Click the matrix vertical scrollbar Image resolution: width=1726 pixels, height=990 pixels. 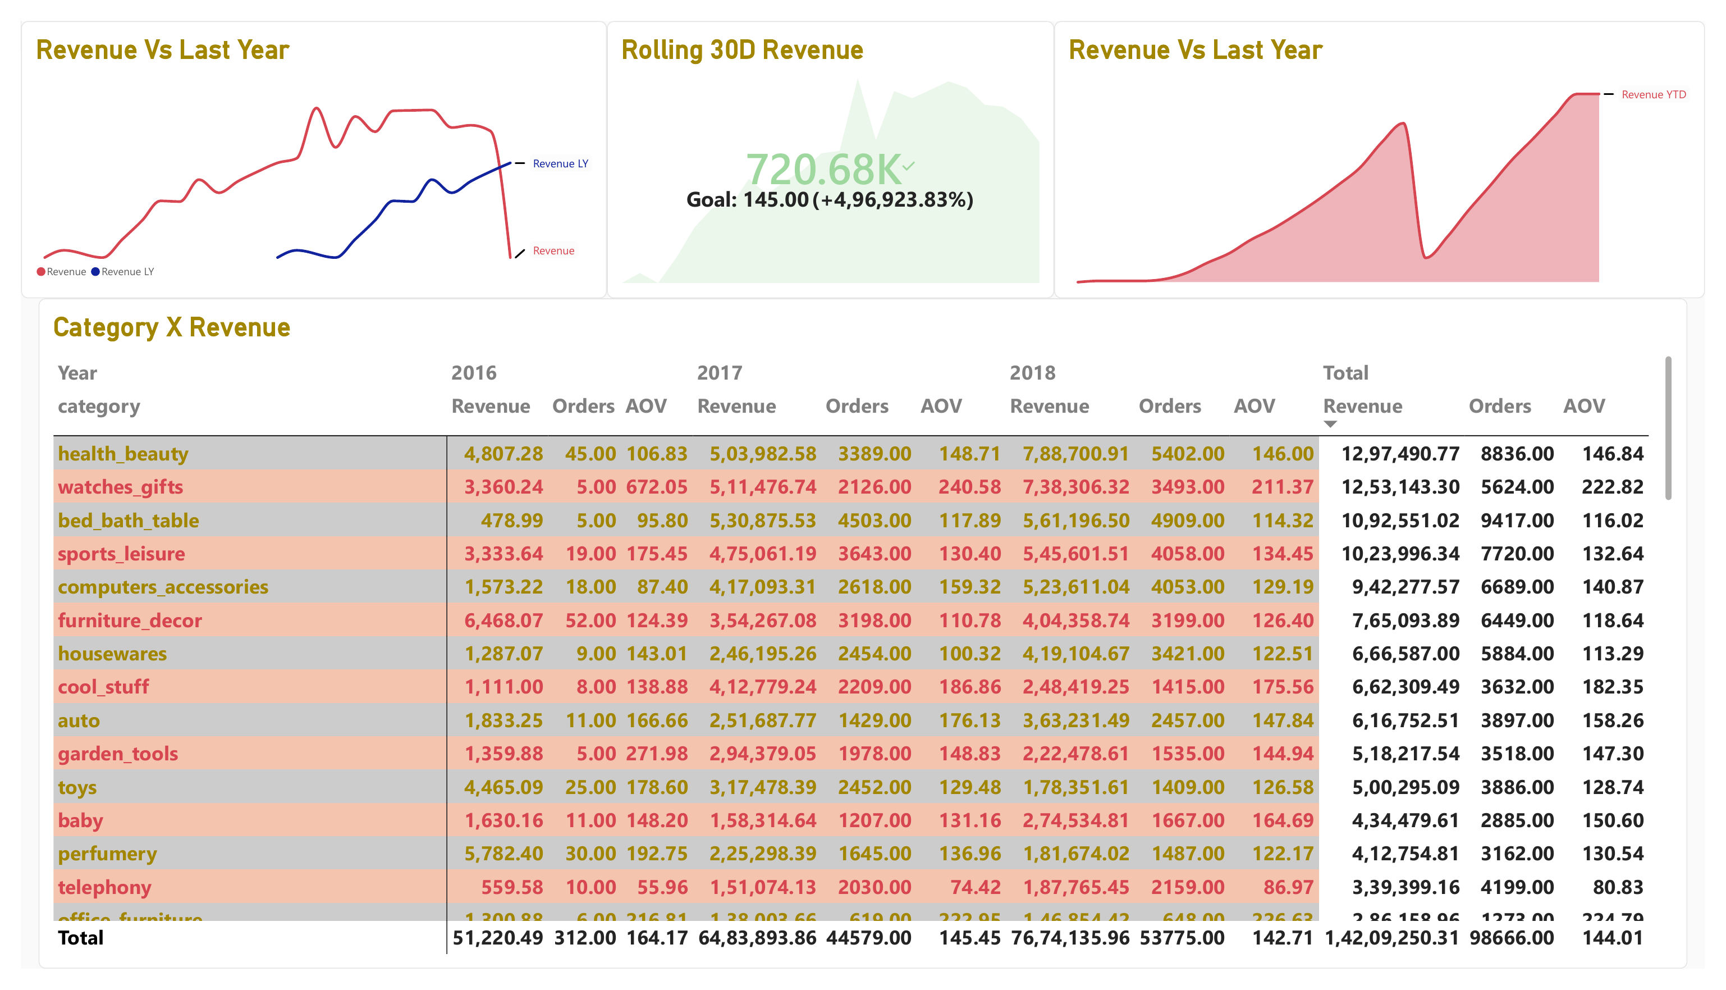click(x=1668, y=428)
